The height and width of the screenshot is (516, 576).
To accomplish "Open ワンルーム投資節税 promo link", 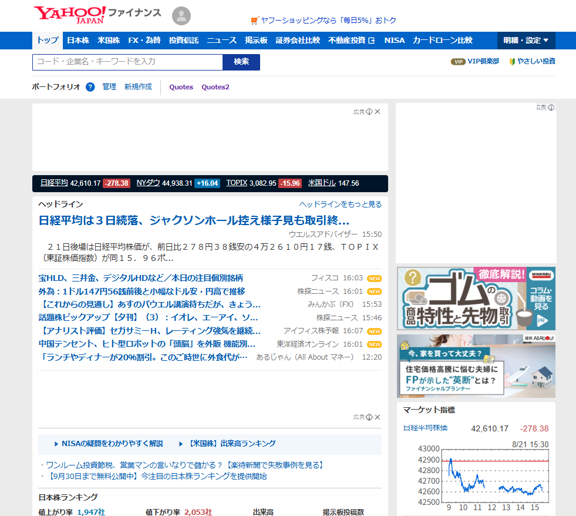I will click(x=185, y=465).
